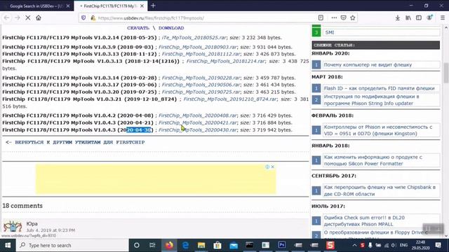Viewport: 449px width, 252px height.
Task: Open article 'Почему компьютер не видит флешку'
Action: (x=368, y=65)
